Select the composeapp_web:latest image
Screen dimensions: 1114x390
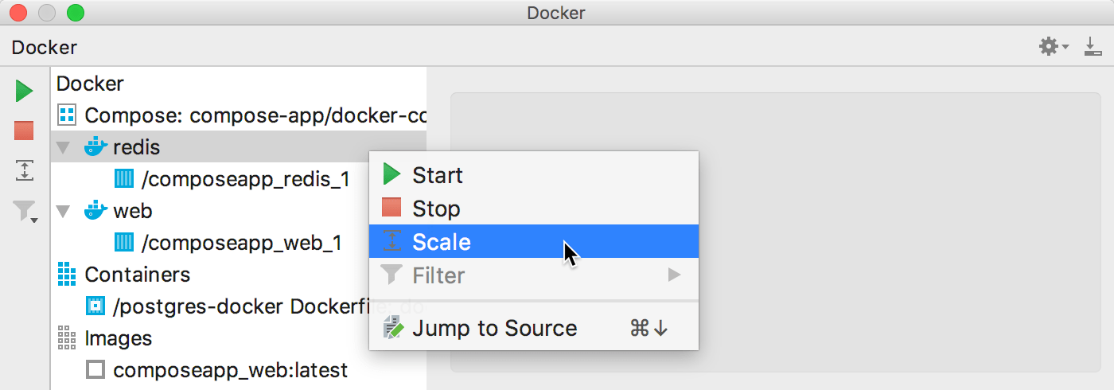coord(230,370)
